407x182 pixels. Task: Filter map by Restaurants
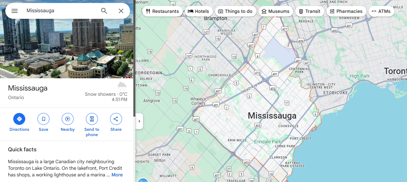coord(162,11)
